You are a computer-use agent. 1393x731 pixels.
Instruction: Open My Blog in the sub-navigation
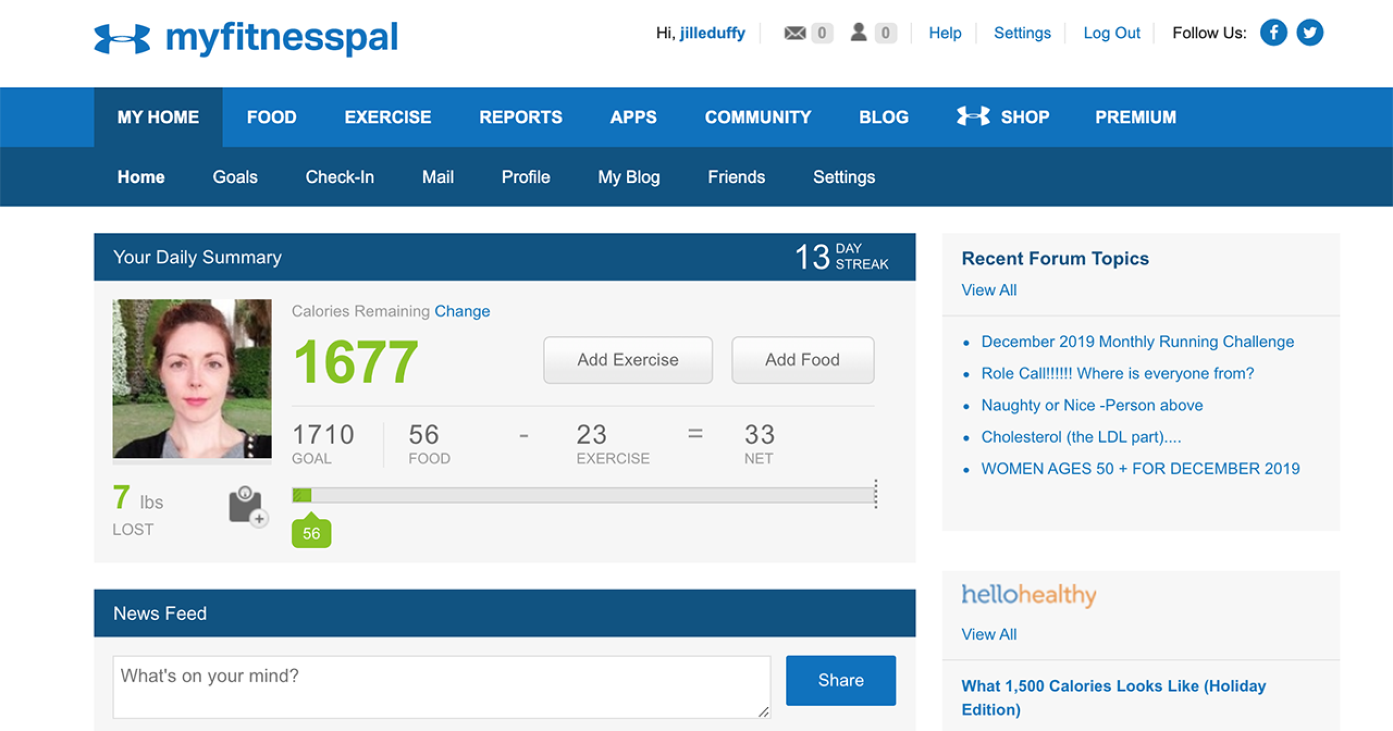629,177
